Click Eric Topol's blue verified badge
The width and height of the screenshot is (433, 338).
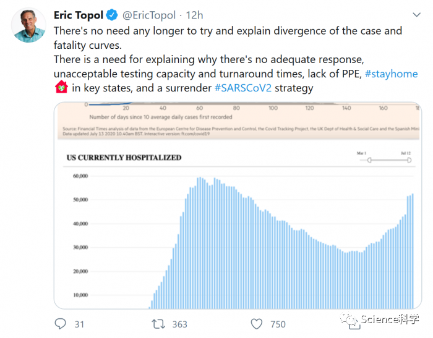[x=112, y=15]
